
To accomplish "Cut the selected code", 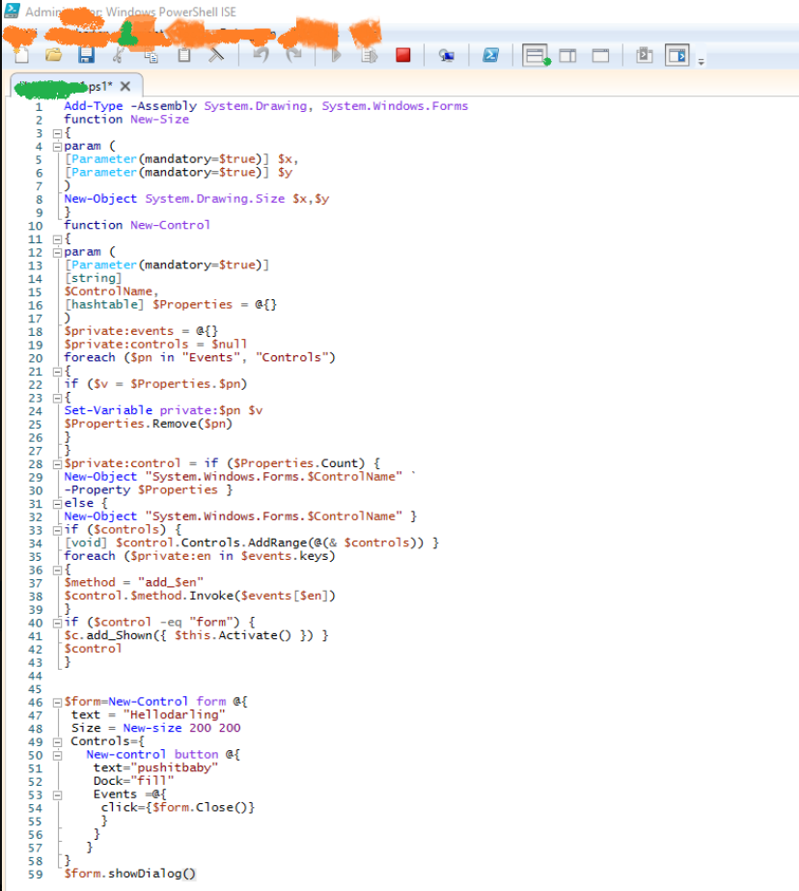I will click(x=120, y=55).
